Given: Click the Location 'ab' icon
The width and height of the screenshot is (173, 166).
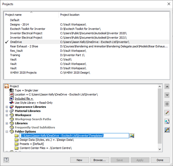Looking at the screenshot, I should point(12,94).
